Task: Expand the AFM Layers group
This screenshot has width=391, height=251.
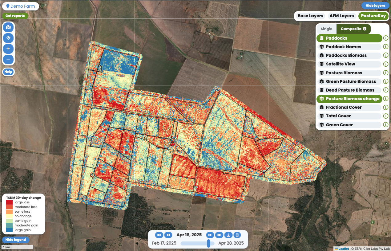Action: 341,16
